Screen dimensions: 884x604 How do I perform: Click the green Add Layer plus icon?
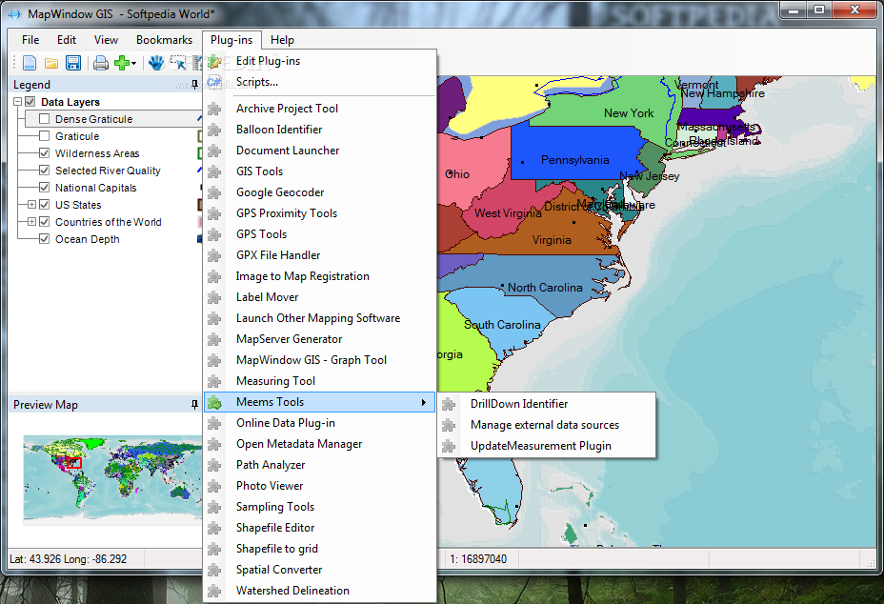click(121, 63)
